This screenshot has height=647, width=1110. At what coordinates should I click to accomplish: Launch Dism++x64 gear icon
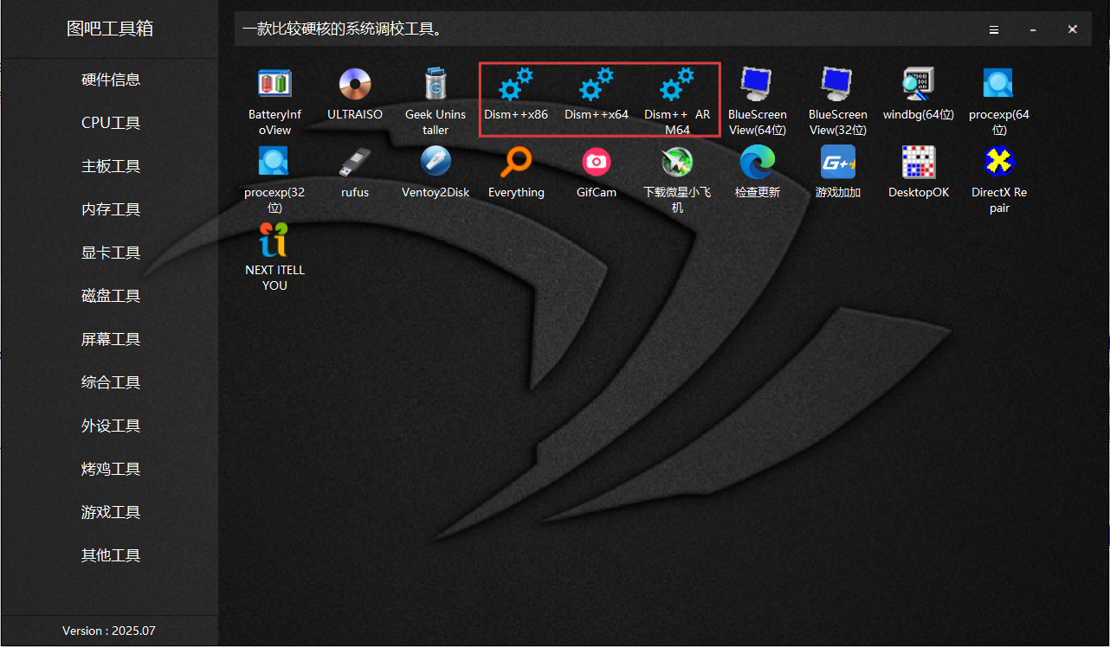pyautogui.click(x=597, y=84)
